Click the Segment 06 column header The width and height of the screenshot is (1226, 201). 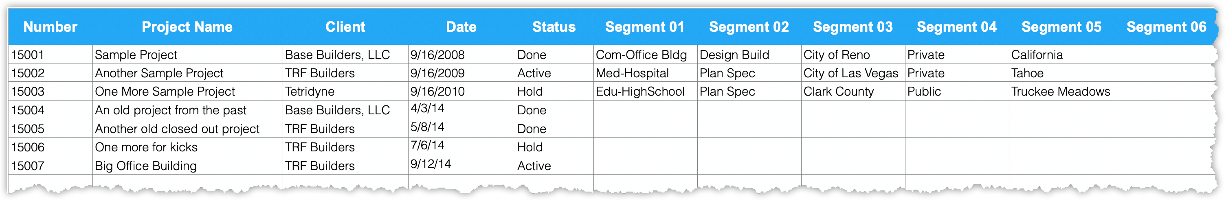(x=1166, y=26)
